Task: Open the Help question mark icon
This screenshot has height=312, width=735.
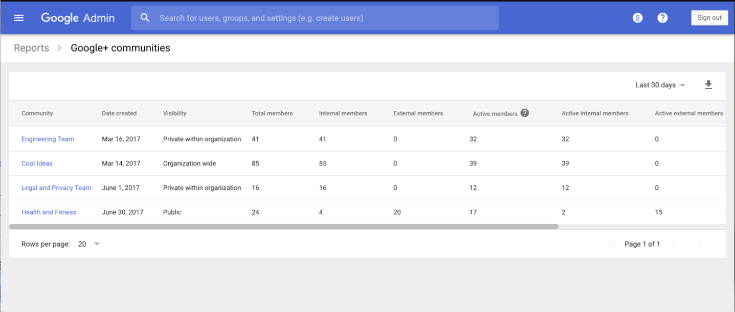Action: (662, 18)
